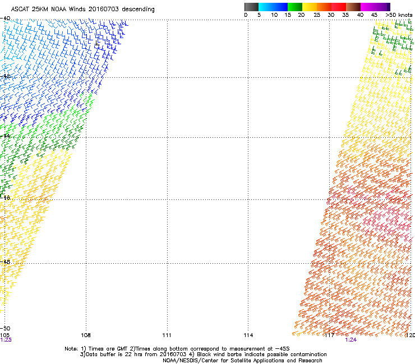
Task: Click the longitude label '114'
Action: point(248,335)
